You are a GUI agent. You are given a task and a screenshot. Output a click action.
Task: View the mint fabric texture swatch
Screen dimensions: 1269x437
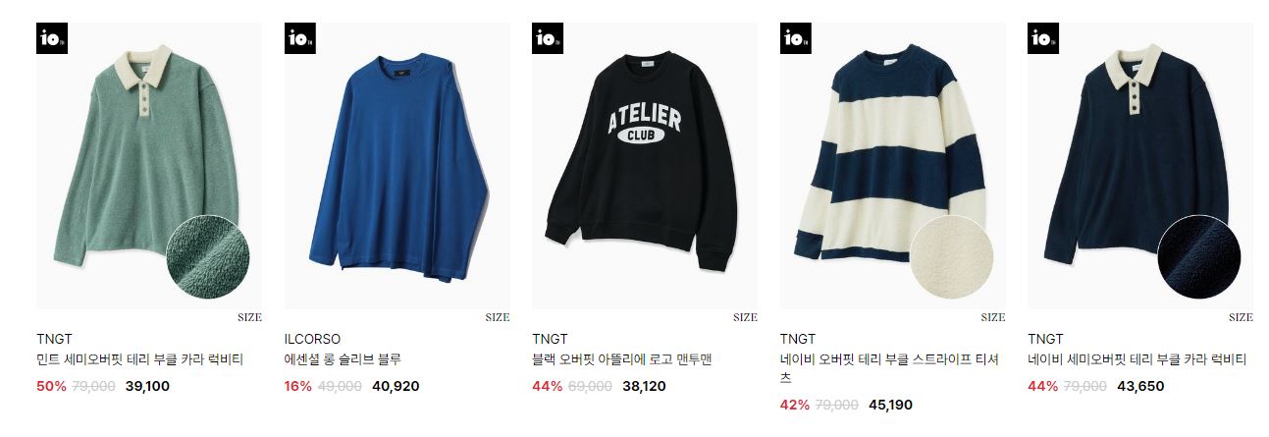[x=209, y=258]
